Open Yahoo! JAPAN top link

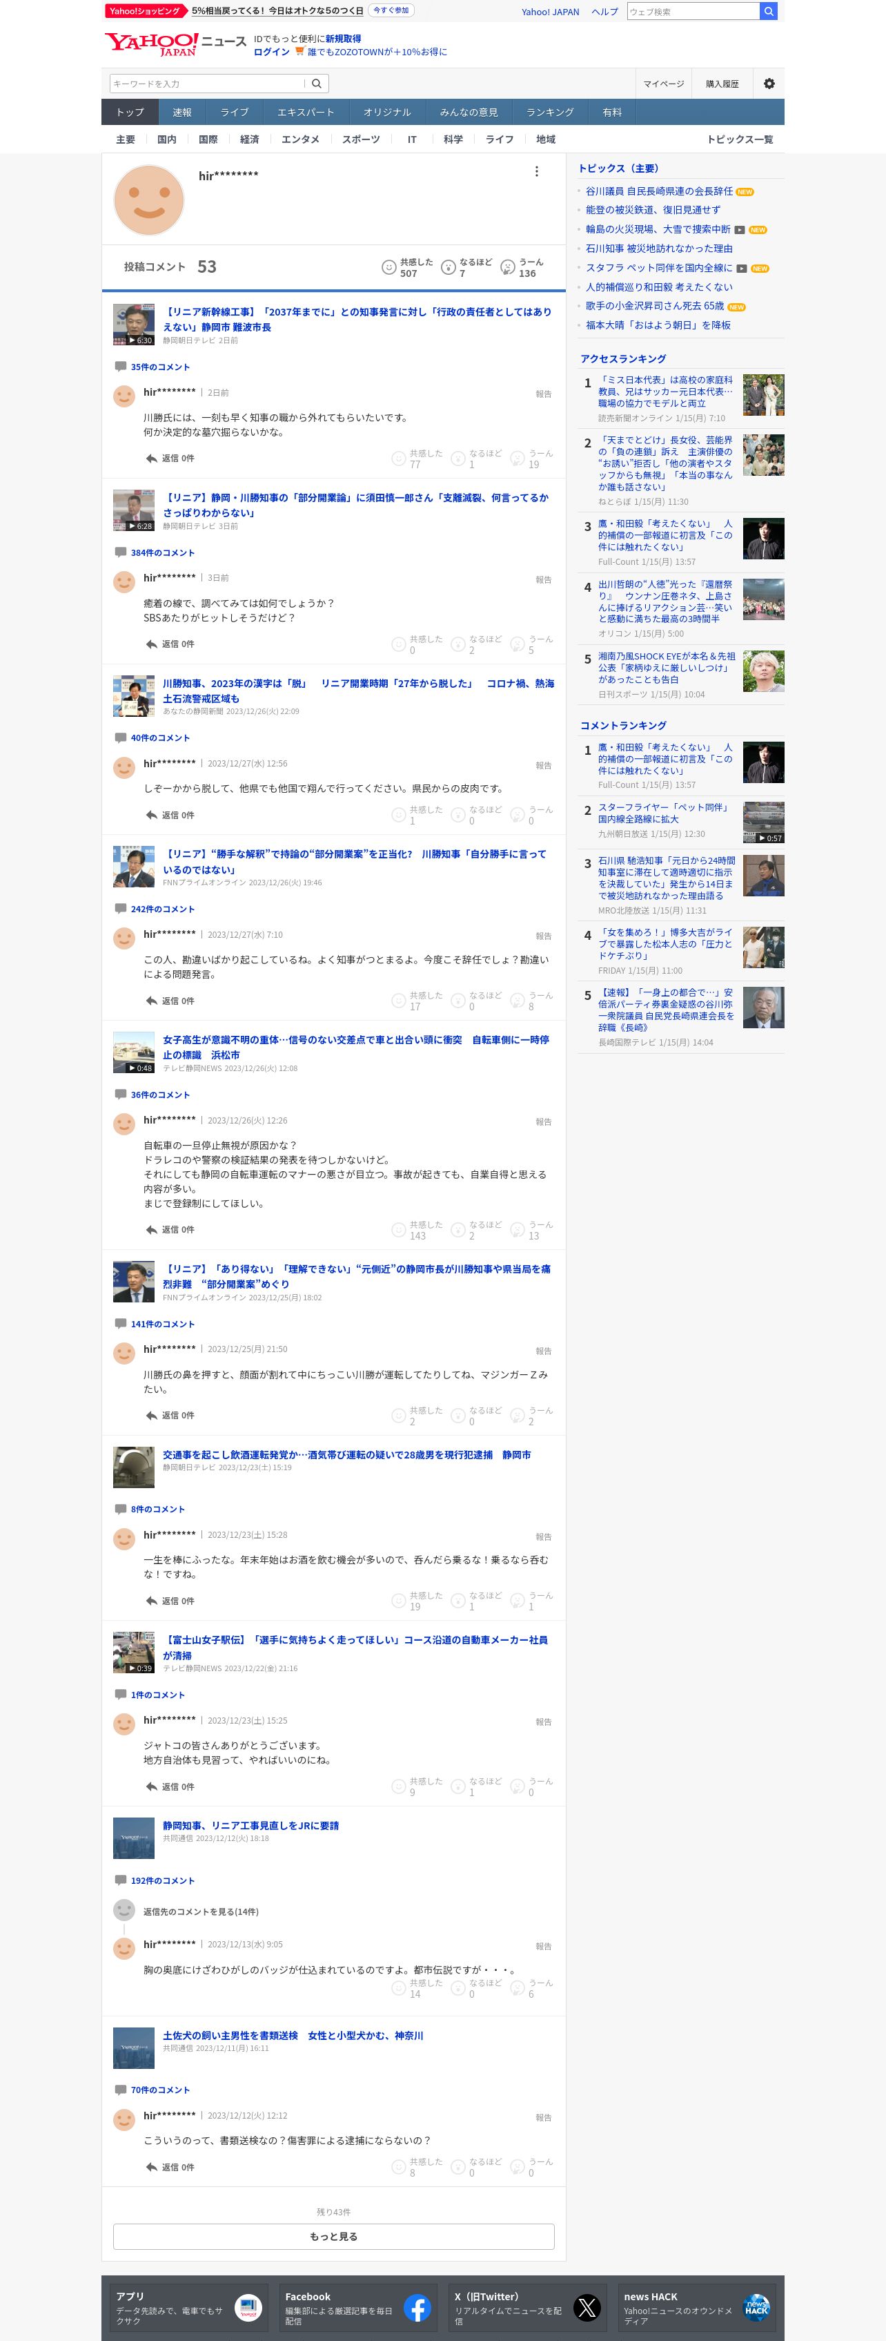coord(550,12)
